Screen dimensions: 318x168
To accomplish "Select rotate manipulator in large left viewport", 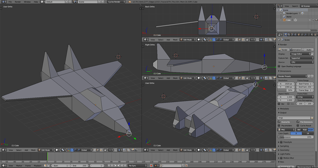I will (x=75, y=150).
